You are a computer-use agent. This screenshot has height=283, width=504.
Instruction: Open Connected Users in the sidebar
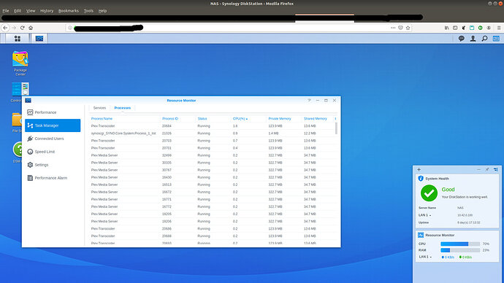click(x=53, y=139)
